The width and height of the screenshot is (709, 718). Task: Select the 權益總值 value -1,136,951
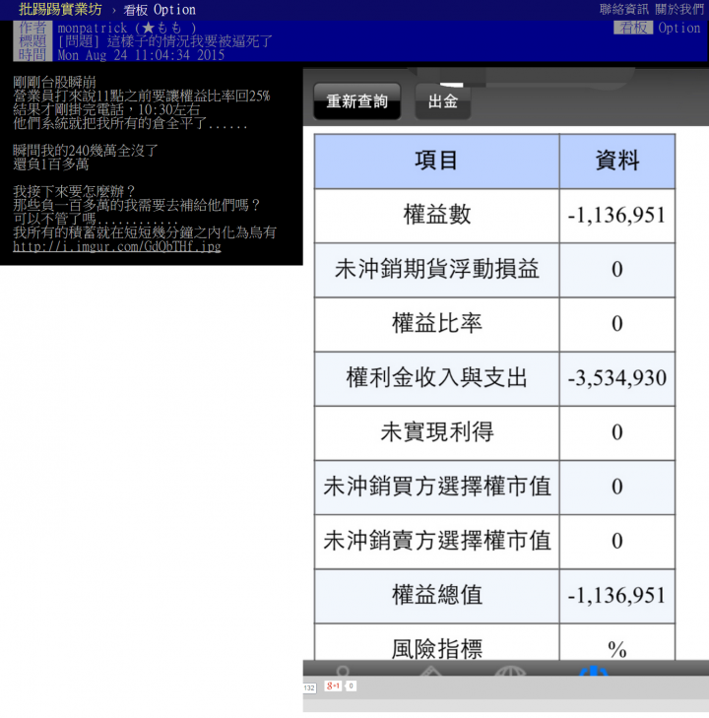(x=617, y=595)
